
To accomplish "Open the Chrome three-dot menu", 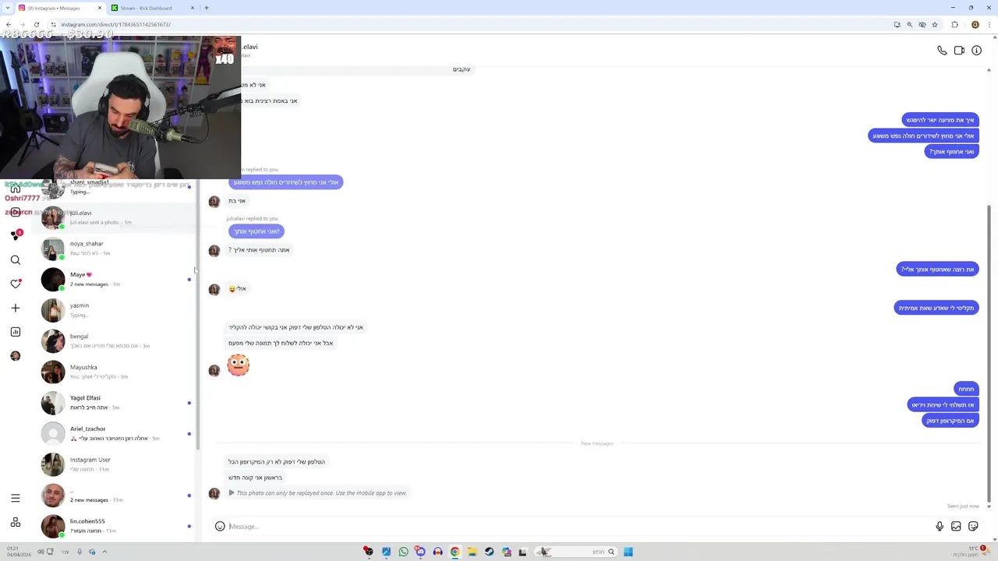I will 989,24.
